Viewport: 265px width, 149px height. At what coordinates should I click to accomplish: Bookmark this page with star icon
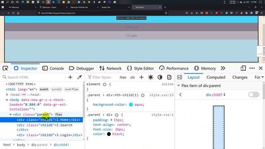(x=166, y=13)
